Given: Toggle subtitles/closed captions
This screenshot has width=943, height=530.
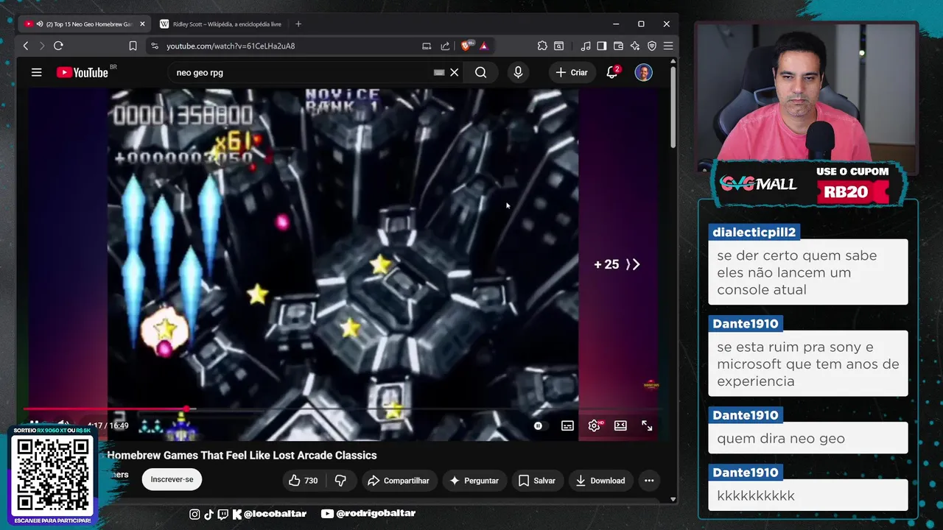Looking at the screenshot, I should [567, 425].
